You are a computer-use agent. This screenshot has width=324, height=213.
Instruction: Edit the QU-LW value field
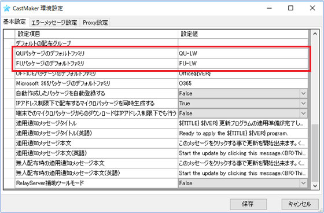point(243,54)
